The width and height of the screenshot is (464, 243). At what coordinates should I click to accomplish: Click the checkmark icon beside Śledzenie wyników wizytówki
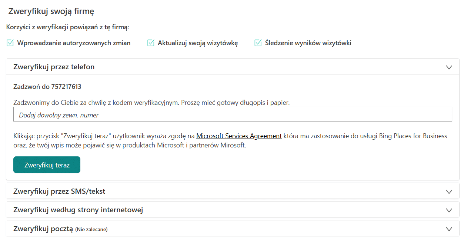click(258, 43)
